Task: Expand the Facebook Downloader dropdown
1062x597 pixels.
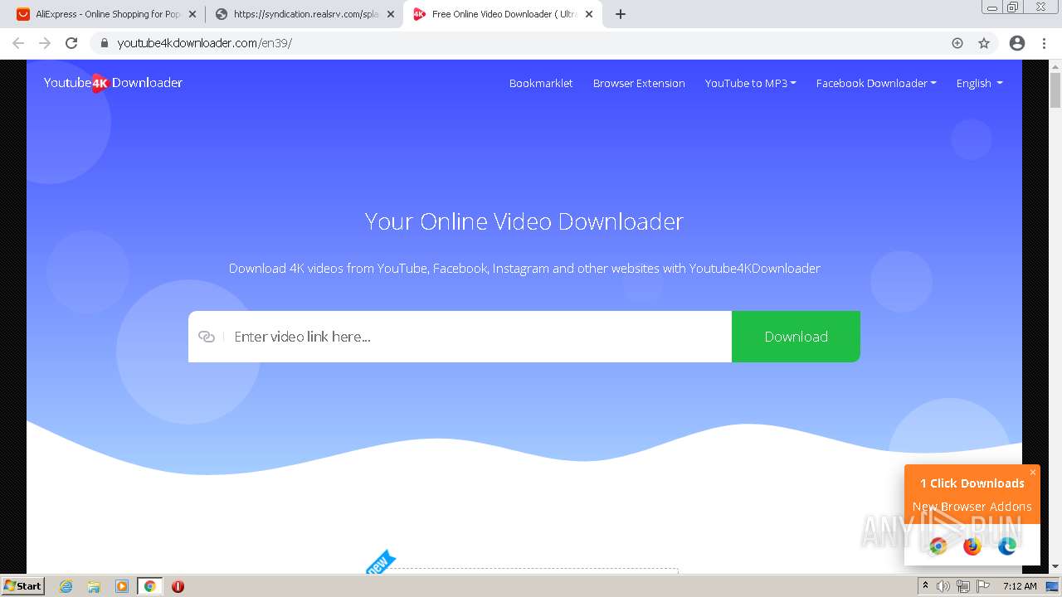Action: (876, 83)
